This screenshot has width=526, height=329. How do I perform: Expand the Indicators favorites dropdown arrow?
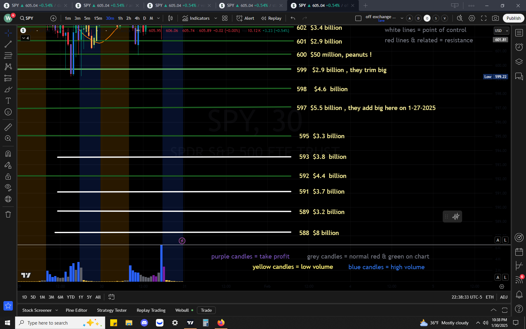tap(215, 18)
